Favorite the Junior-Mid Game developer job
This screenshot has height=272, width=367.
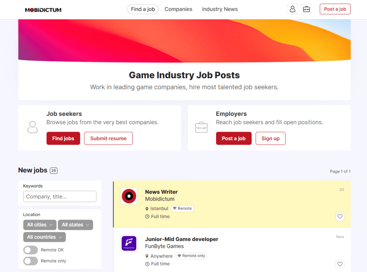point(340,264)
